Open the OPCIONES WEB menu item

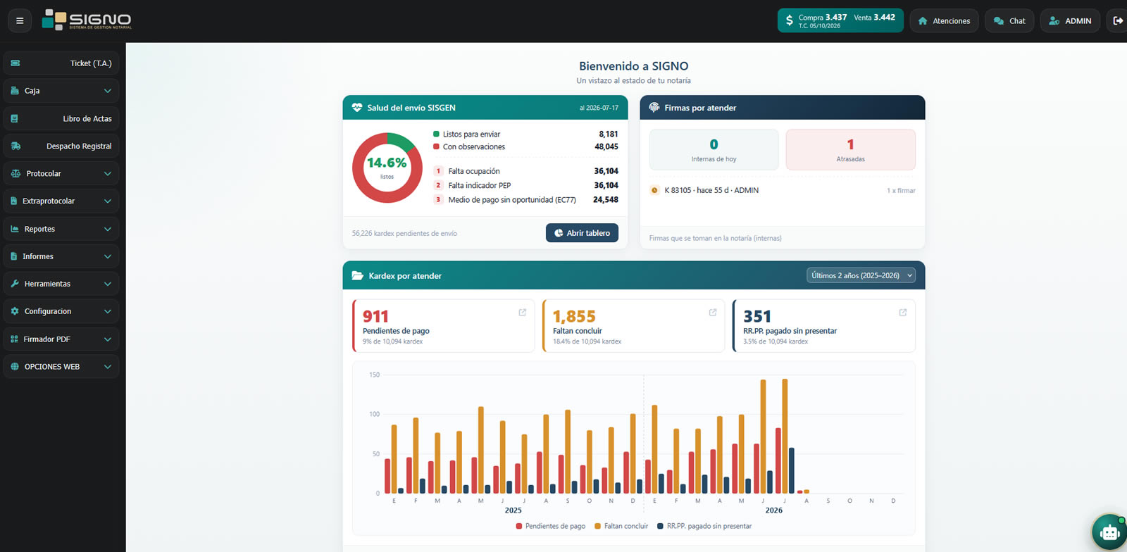(x=61, y=367)
